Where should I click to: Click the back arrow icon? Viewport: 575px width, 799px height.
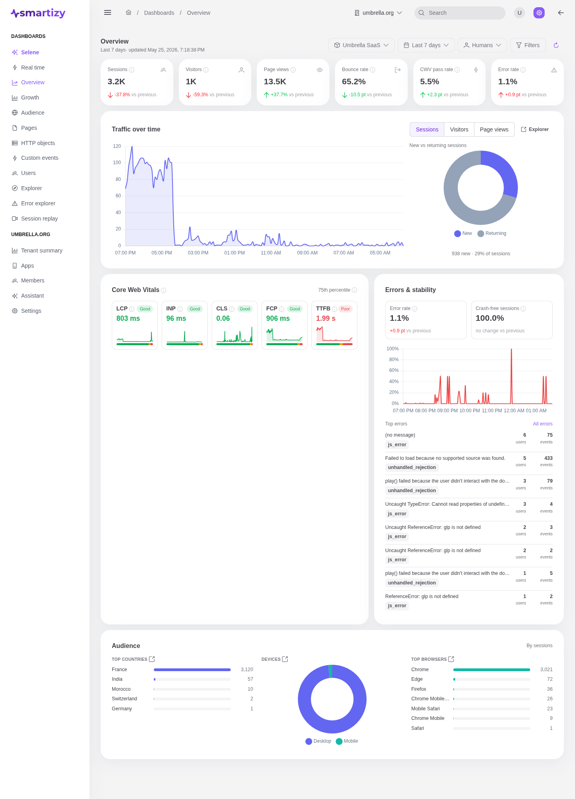(561, 13)
